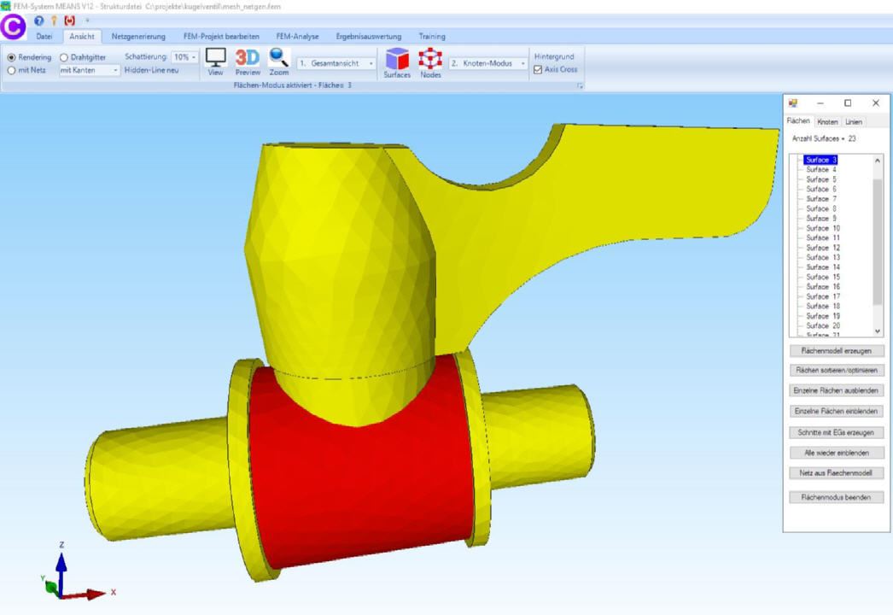The height and width of the screenshot is (615, 893).
Task: Select Surface 12 in the list
Action: [822, 248]
